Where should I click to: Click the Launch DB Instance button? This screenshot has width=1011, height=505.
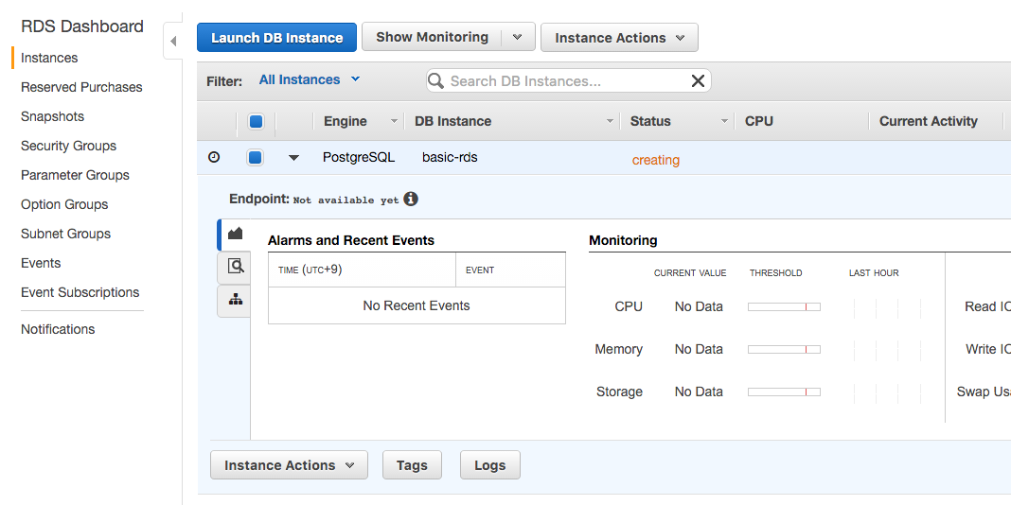pyautogui.click(x=276, y=38)
